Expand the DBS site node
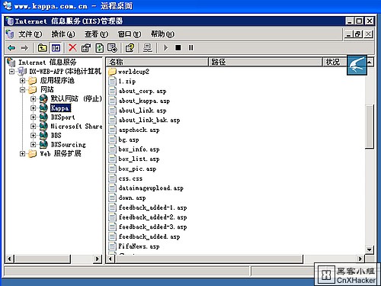This screenshot has width=381, height=286. tap(33, 135)
